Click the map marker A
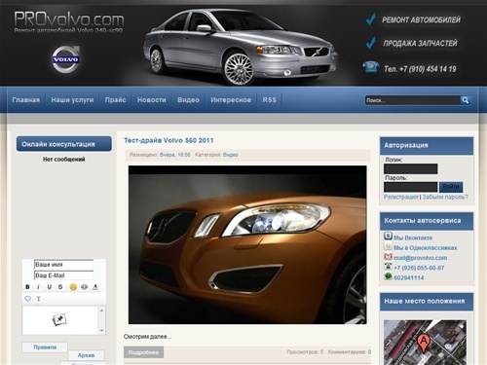This screenshot has height=365, width=487. (423, 344)
